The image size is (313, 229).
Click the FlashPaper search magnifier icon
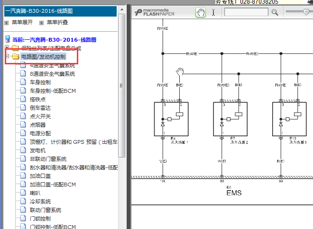275,12
